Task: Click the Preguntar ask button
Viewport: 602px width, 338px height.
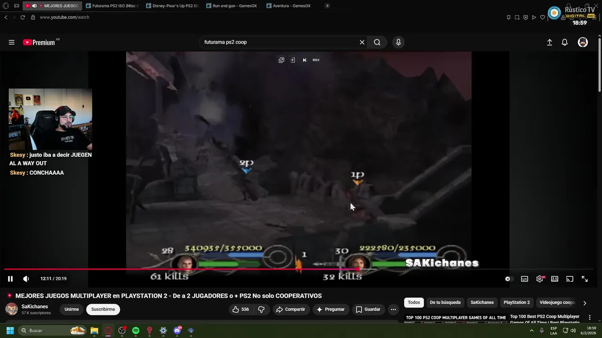Action: tap(331, 309)
